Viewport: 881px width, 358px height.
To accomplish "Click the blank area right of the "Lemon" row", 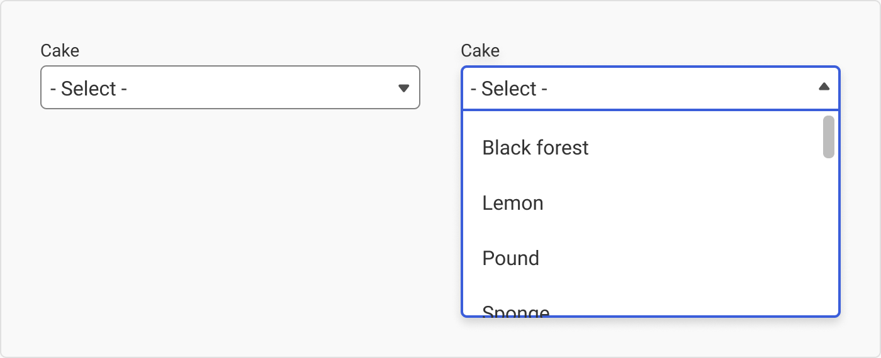I will [680, 203].
